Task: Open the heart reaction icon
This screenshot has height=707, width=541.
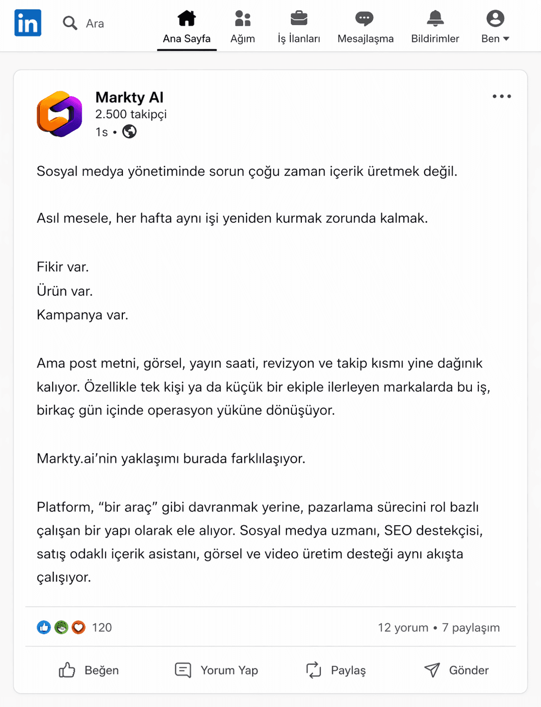Action: (x=78, y=627)
